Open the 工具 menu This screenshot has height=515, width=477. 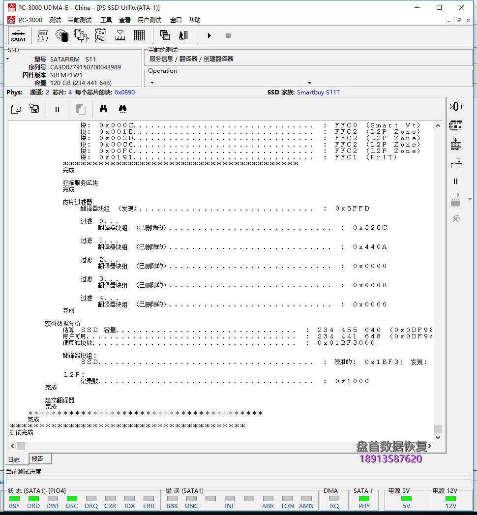point(106,20)
